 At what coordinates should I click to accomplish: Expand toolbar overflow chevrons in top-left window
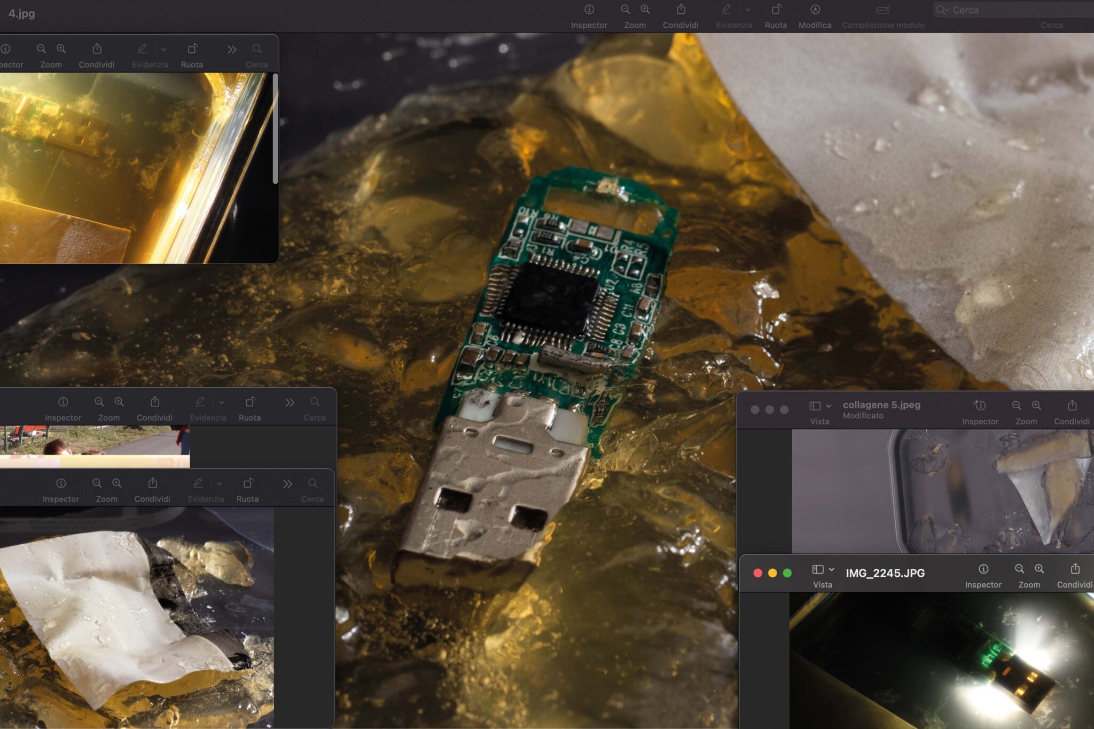231,49
